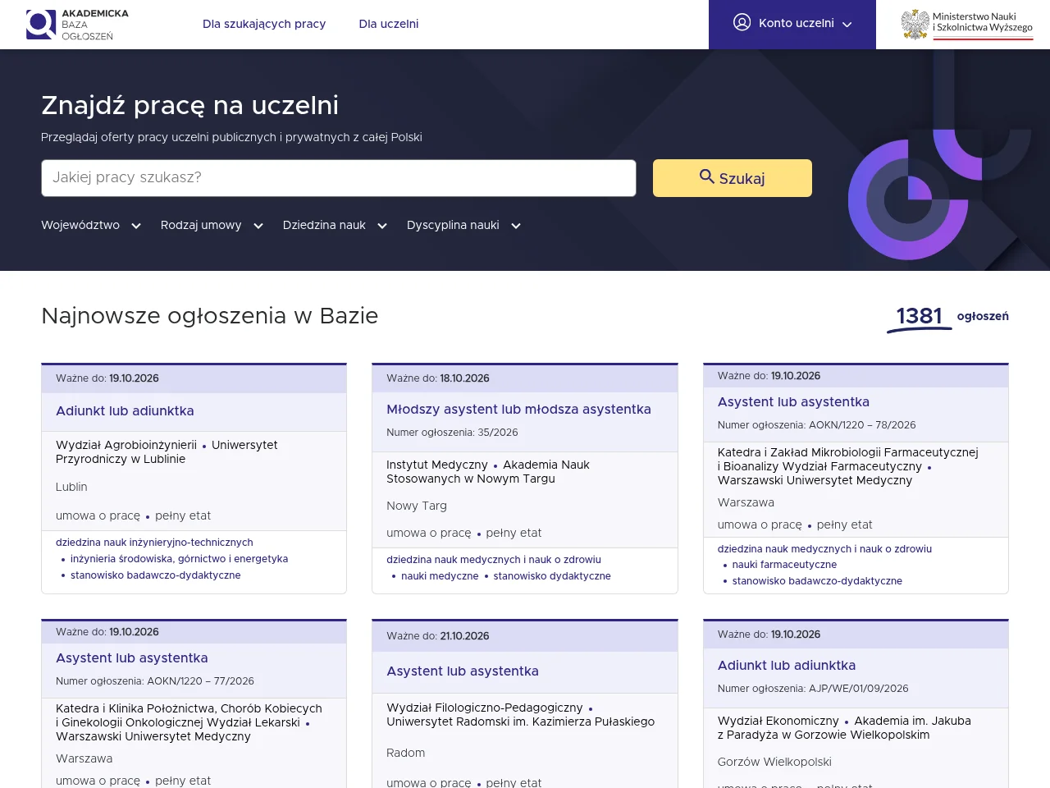Click 'Numer ogłoszenia: 35/2026' text
1050x788 pixels.
point(452,433)
